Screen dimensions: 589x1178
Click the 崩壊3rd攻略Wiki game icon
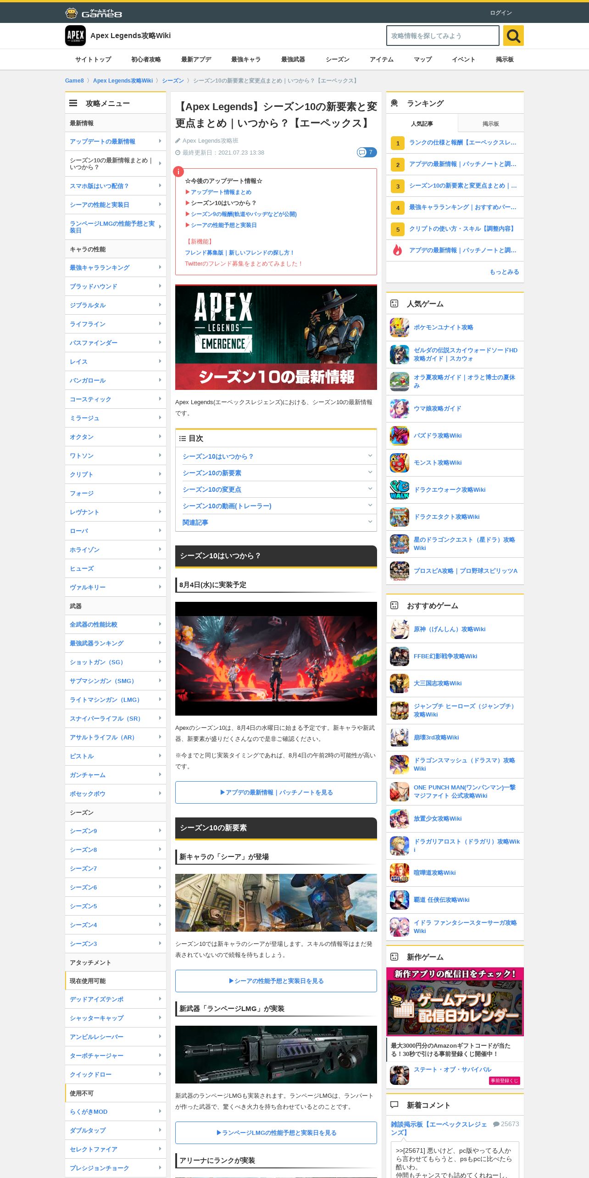(400, 738)
